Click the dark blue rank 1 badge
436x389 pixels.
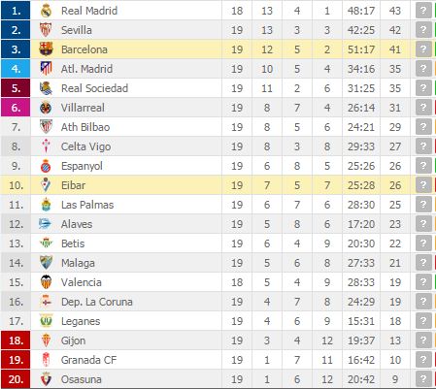pyautogui.click(x=16, y=11)
